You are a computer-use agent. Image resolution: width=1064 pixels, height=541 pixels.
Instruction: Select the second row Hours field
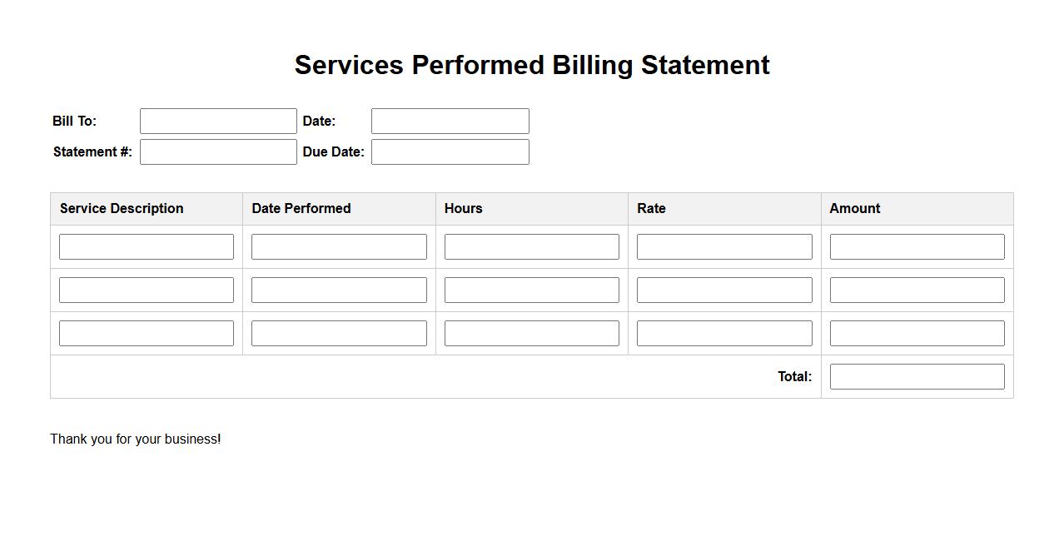(x=531, y=290)
